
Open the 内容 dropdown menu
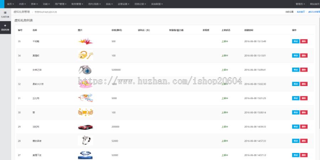[x=22, y=4]
